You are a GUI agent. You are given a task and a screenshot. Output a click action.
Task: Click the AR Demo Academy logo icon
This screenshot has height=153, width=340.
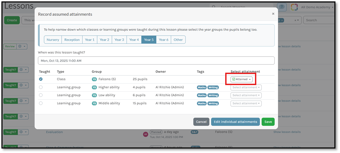pyautogui.click(x=294, y=7)
